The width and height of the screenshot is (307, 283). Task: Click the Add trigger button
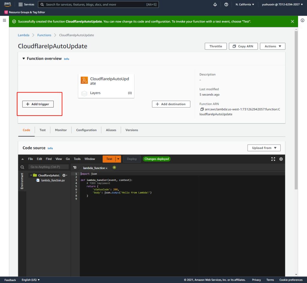point(38,104)
